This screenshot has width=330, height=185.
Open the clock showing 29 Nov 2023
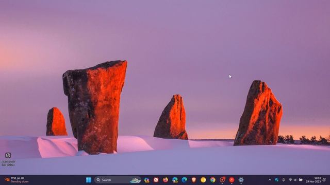(x=313, y=180)
